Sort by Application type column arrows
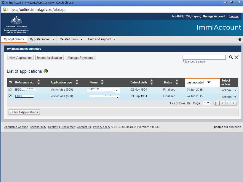This screenshot has height=182, width=243. (77, 82)
